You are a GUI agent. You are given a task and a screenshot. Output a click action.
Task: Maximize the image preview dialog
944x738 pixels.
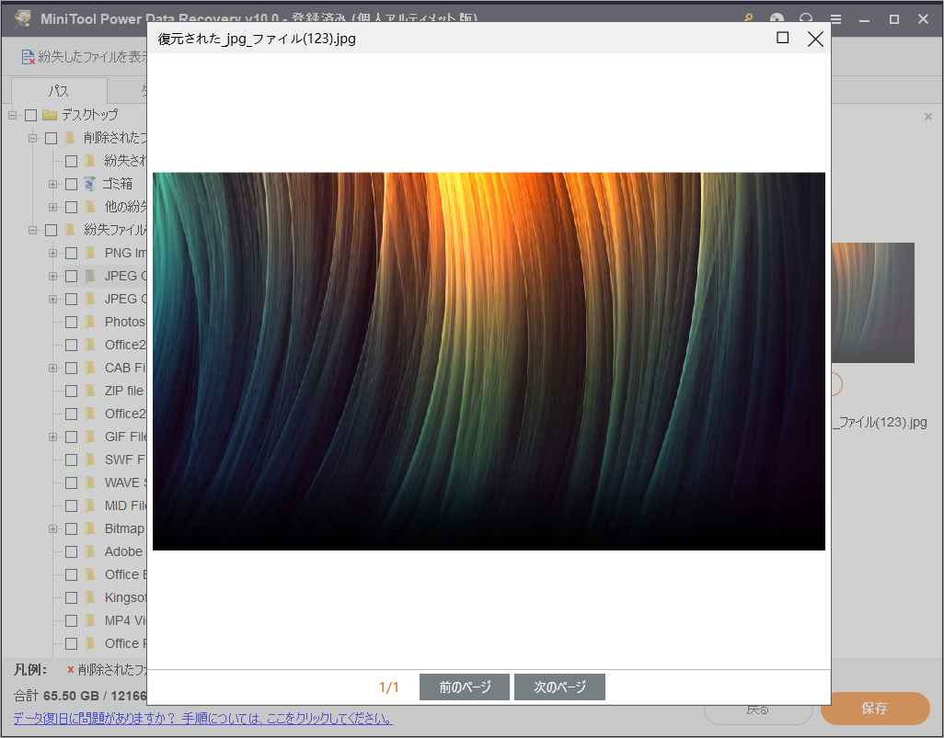(783, 38)
